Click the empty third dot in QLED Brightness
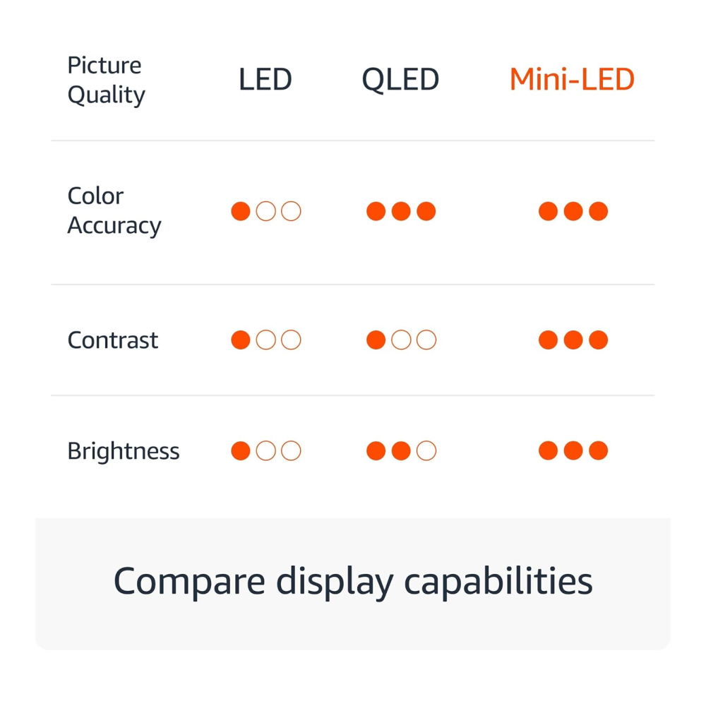This screenshot has width=706, height=706. click(x=426, y=451)
